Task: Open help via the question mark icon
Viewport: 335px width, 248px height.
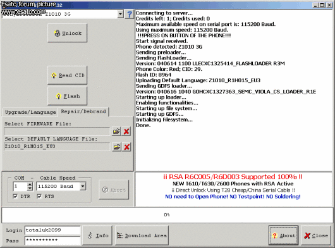Action: [x=129, y=15]
